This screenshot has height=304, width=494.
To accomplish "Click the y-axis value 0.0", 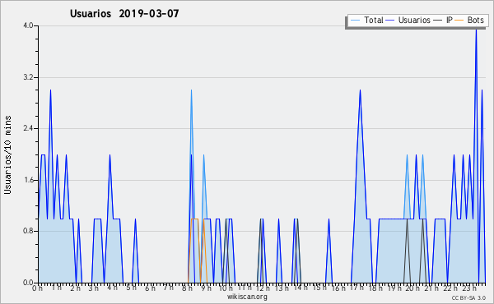I will click(28, 283).
